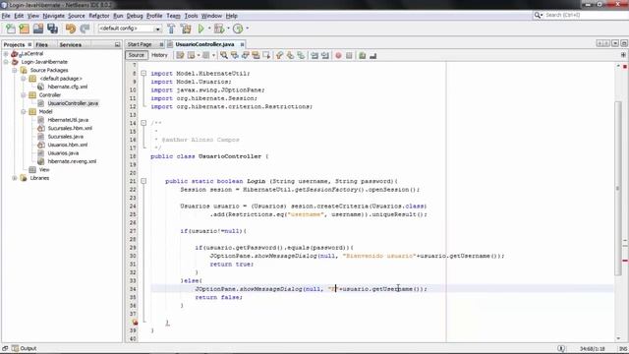Select Sucursales.java in project tree
Viewport: 629px width, 354px height.
(66, 137)
